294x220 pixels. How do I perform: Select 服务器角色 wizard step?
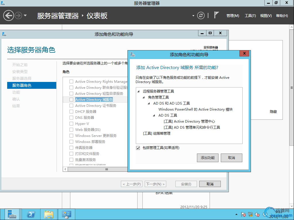(x=32, y=85)
